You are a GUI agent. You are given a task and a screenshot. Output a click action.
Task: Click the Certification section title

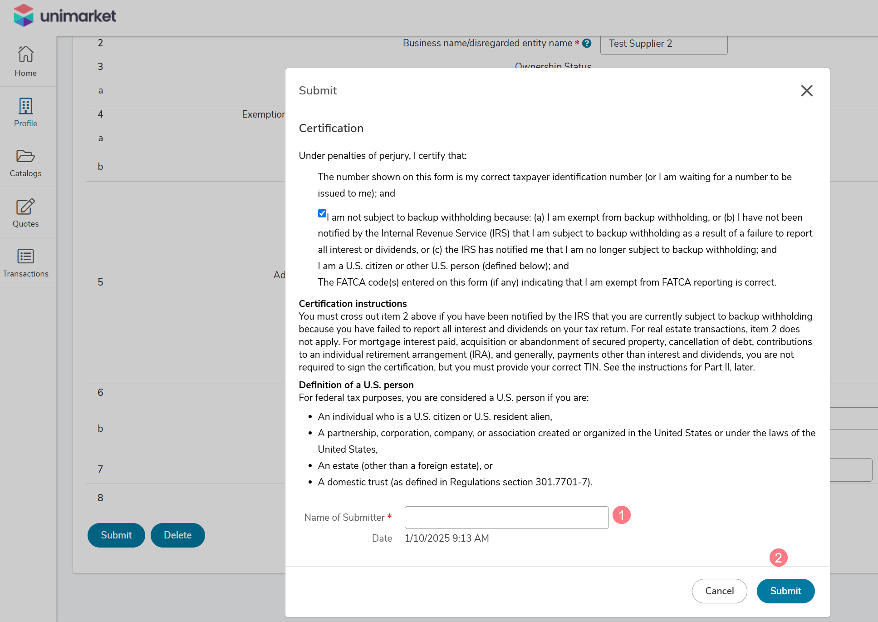pos(331,128)
